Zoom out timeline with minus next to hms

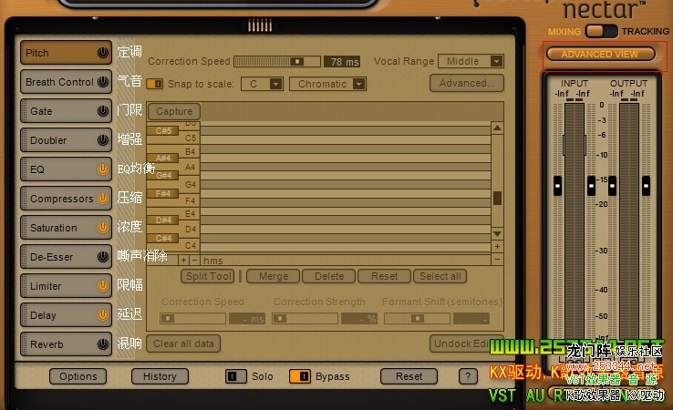(x=194, y=260)
